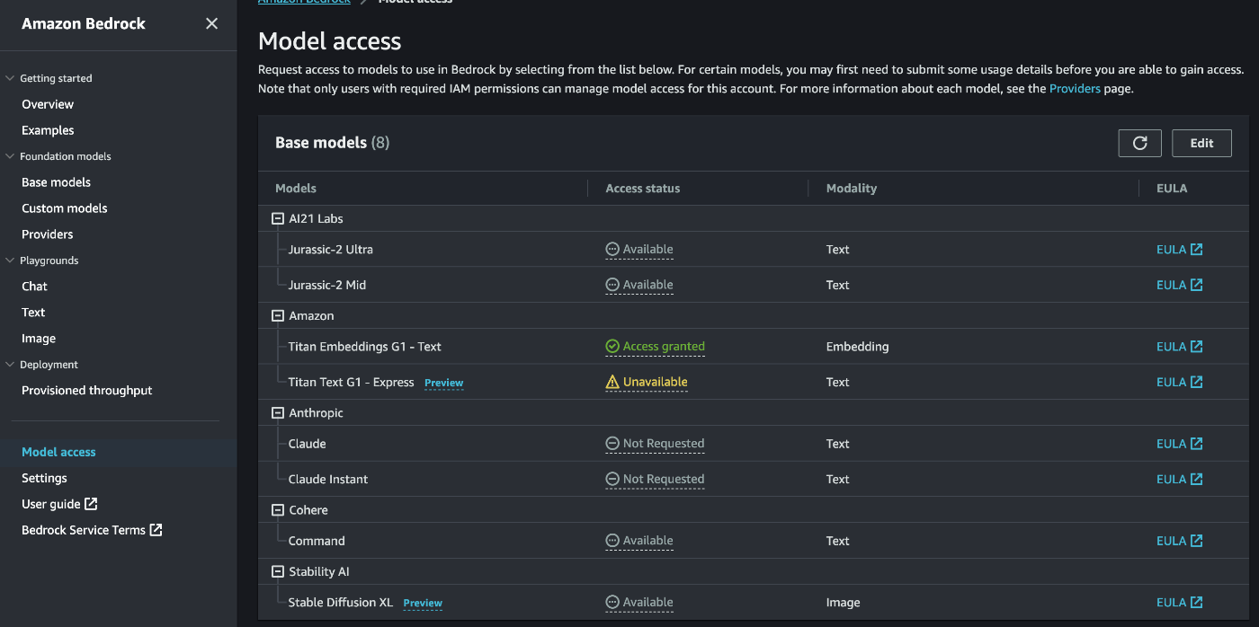
Task: Open EULA for Titan Embeddings G1 - Text
Action: pyautogui.click(x=1179, y=347)
